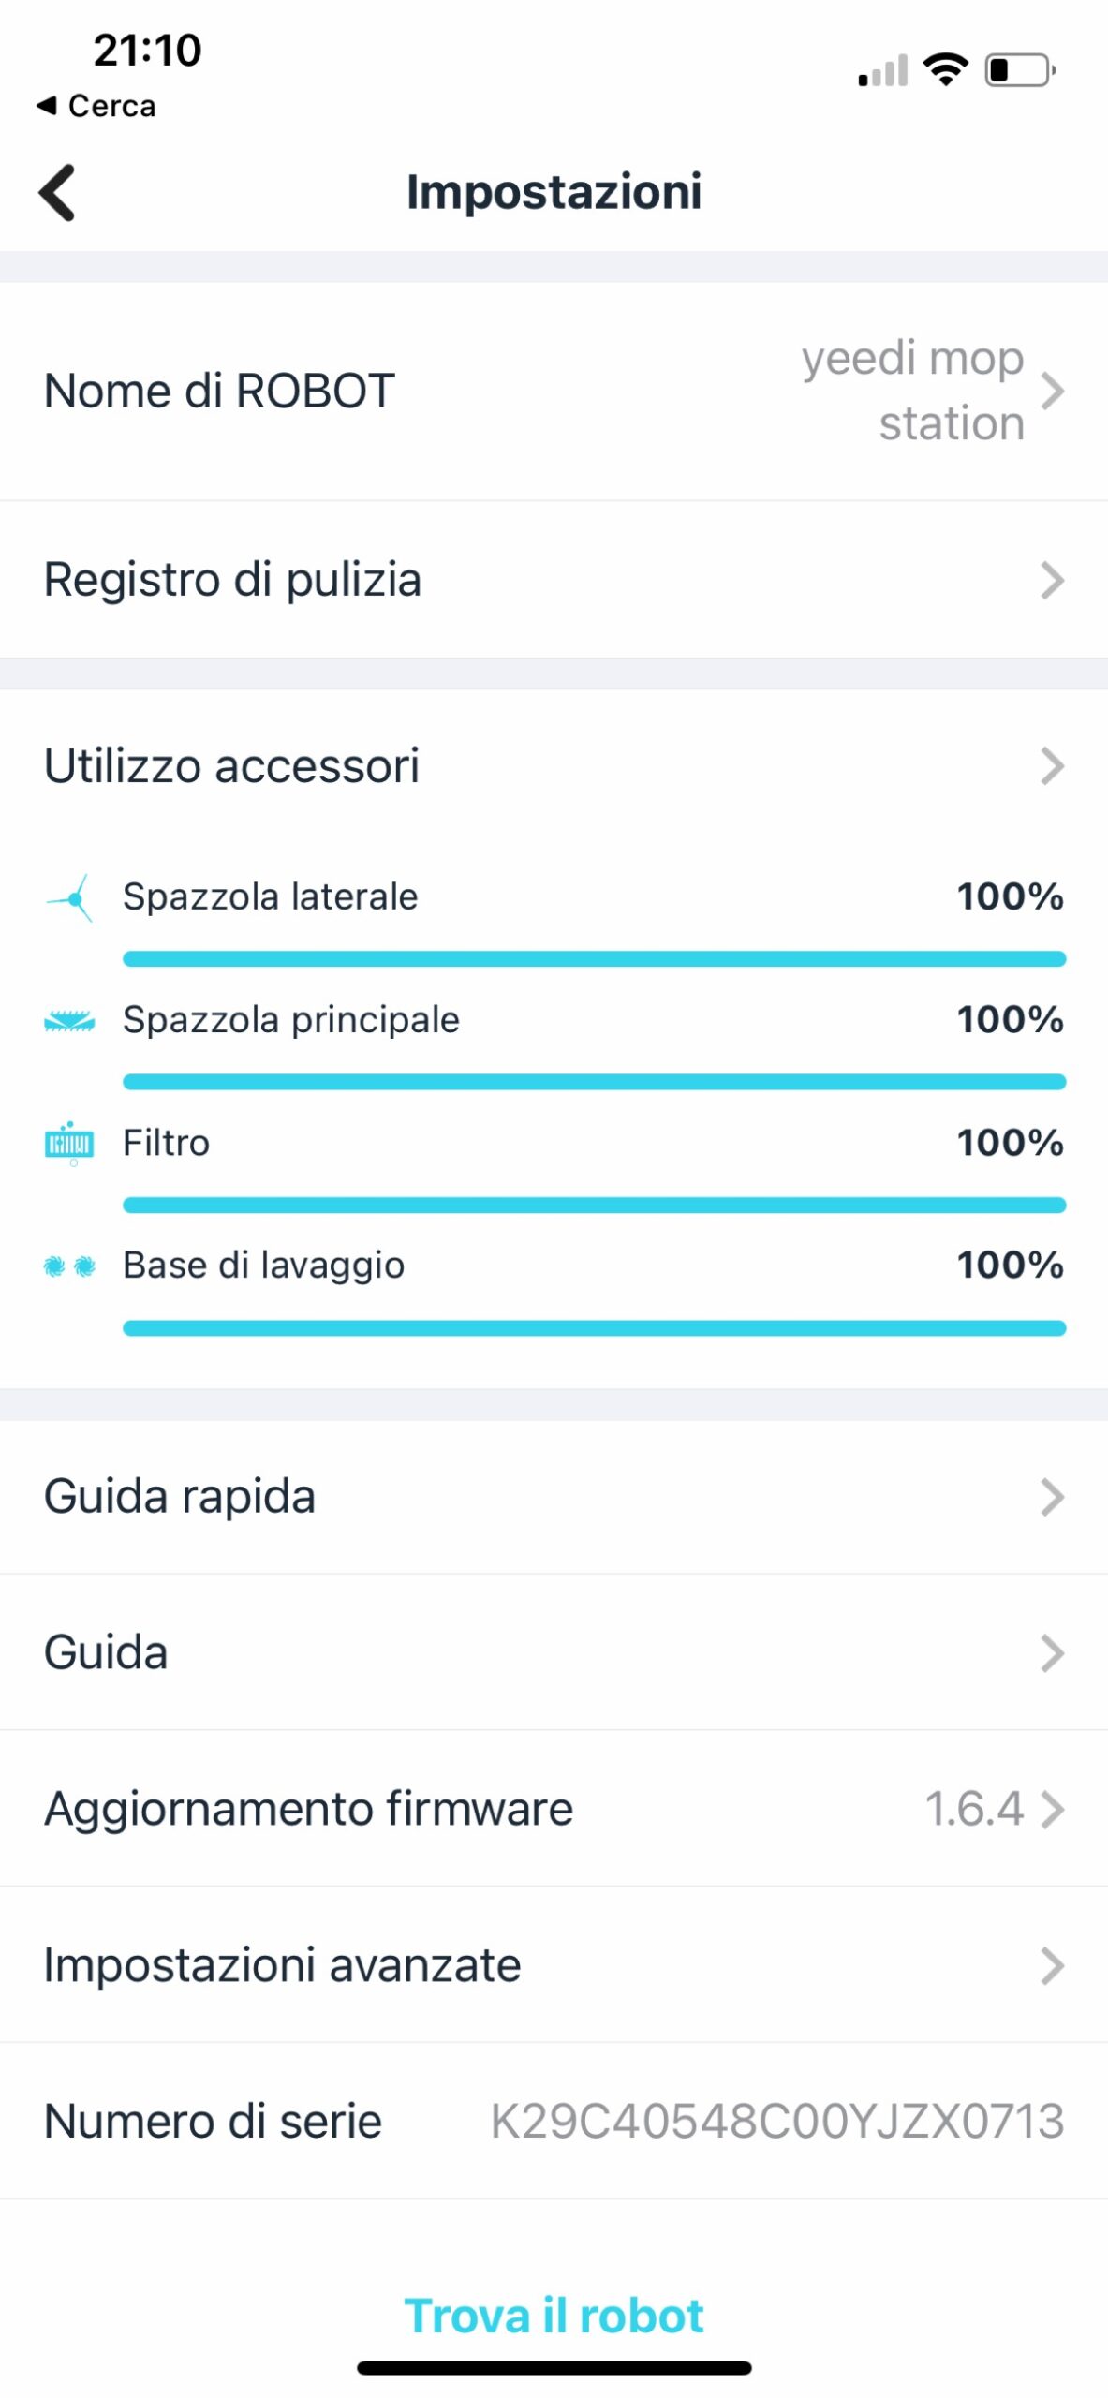Open Impostazioni avanzate chevron
Image resolution: width=1108 pixels, height=2398 pixels.
1052,1965
